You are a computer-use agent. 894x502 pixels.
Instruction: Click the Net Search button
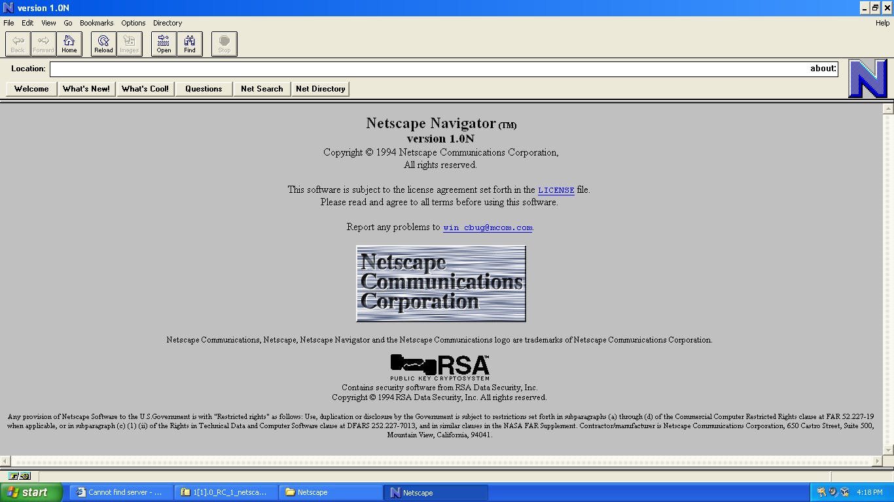point(262,89)
